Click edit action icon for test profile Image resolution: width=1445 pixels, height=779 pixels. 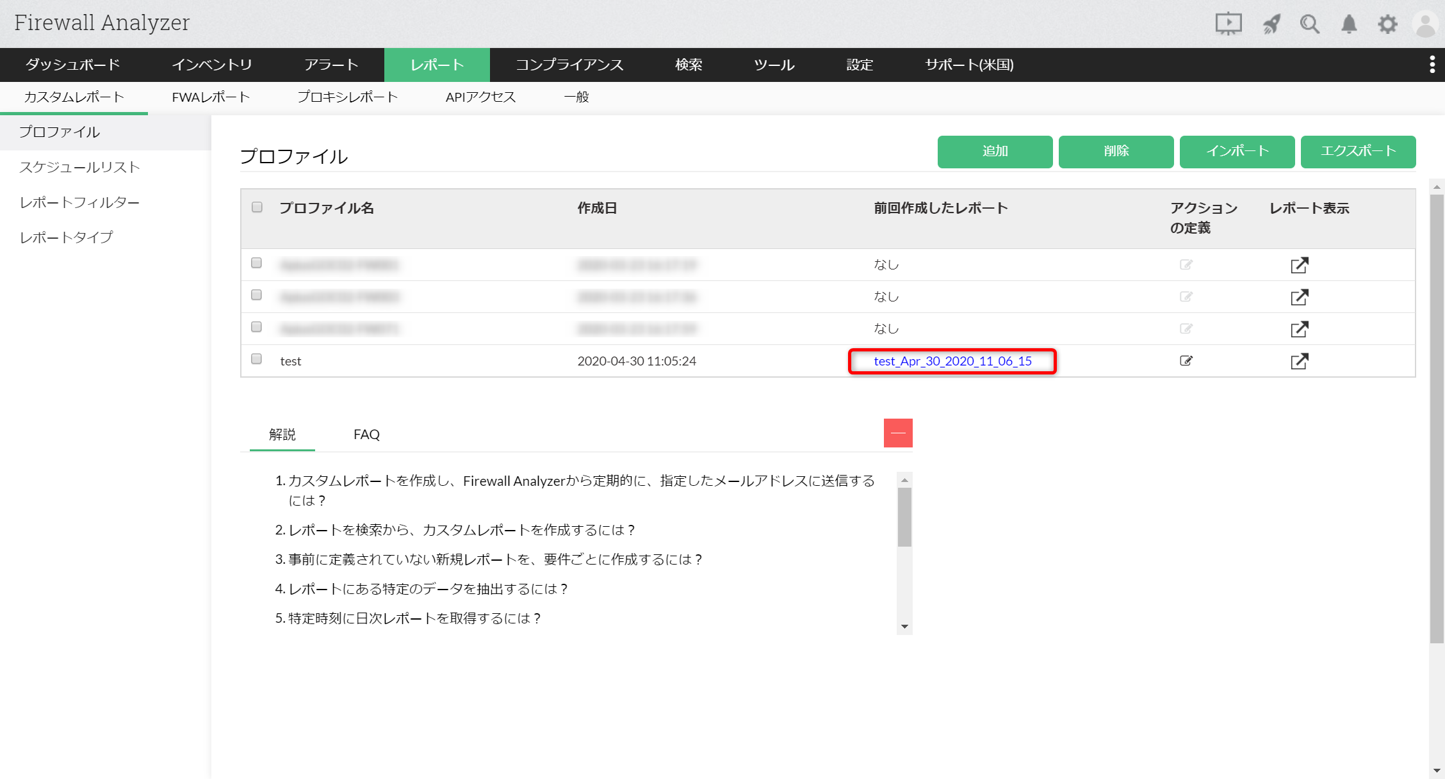point(1186,361)
